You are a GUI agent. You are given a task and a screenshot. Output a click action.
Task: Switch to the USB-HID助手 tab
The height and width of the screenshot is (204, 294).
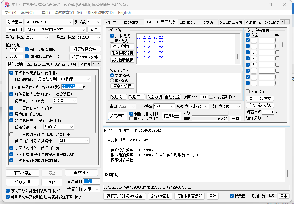pyautogui.click(x=190, y=22)
